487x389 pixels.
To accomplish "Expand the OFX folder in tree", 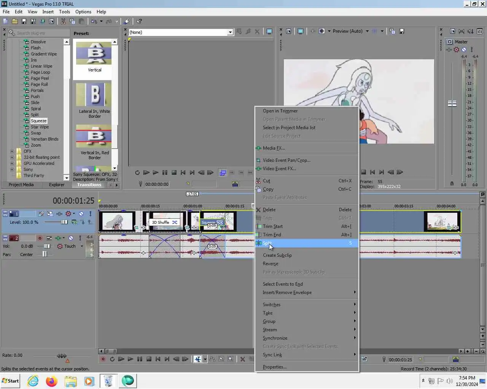I will pos(12,151).
